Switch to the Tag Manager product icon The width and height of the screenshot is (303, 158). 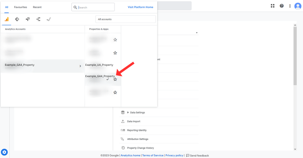tap(17, 19)
